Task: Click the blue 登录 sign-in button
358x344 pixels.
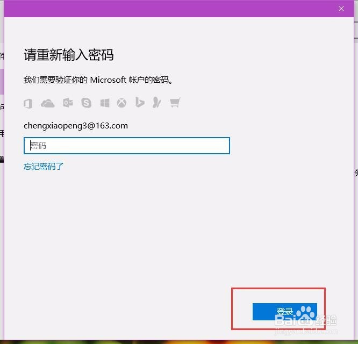Action: [x=285, y=312]
